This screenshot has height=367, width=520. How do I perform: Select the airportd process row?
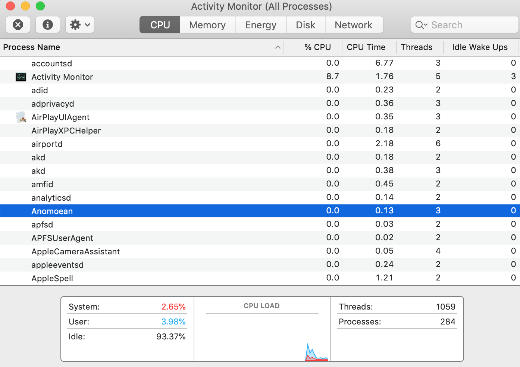(260, 144)
